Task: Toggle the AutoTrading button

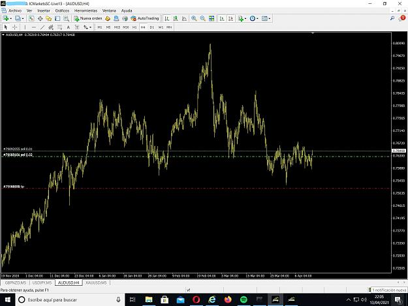Action: pyautogui.click(x=145, y=18)
